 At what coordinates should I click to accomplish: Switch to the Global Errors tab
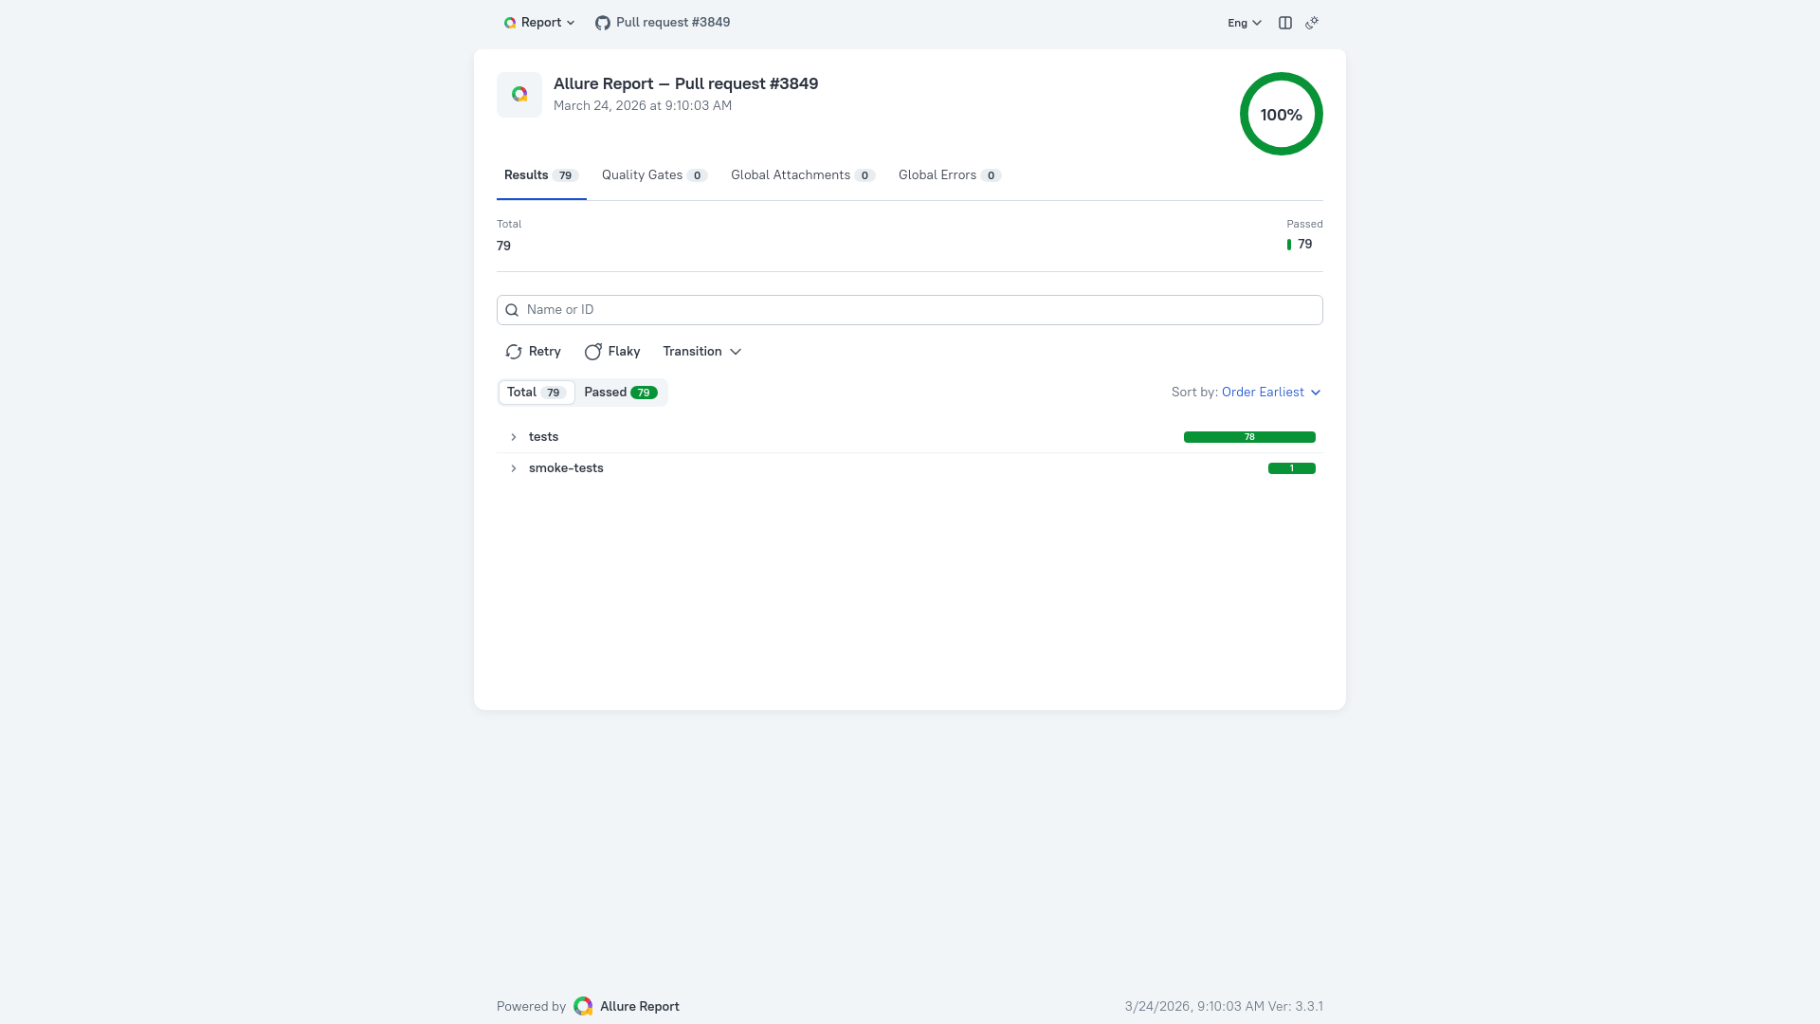click(949, 175)
